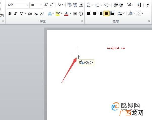Click the Shrink Font icon

(51, 5)
